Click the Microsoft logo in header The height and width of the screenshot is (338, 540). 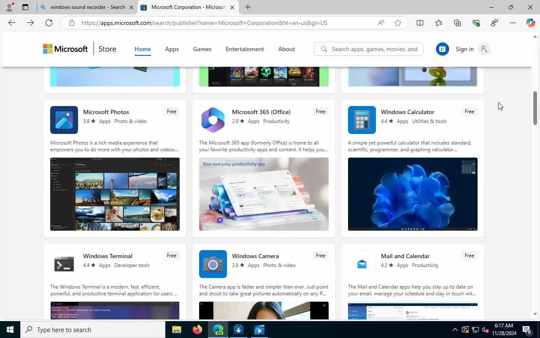(65, 49)
